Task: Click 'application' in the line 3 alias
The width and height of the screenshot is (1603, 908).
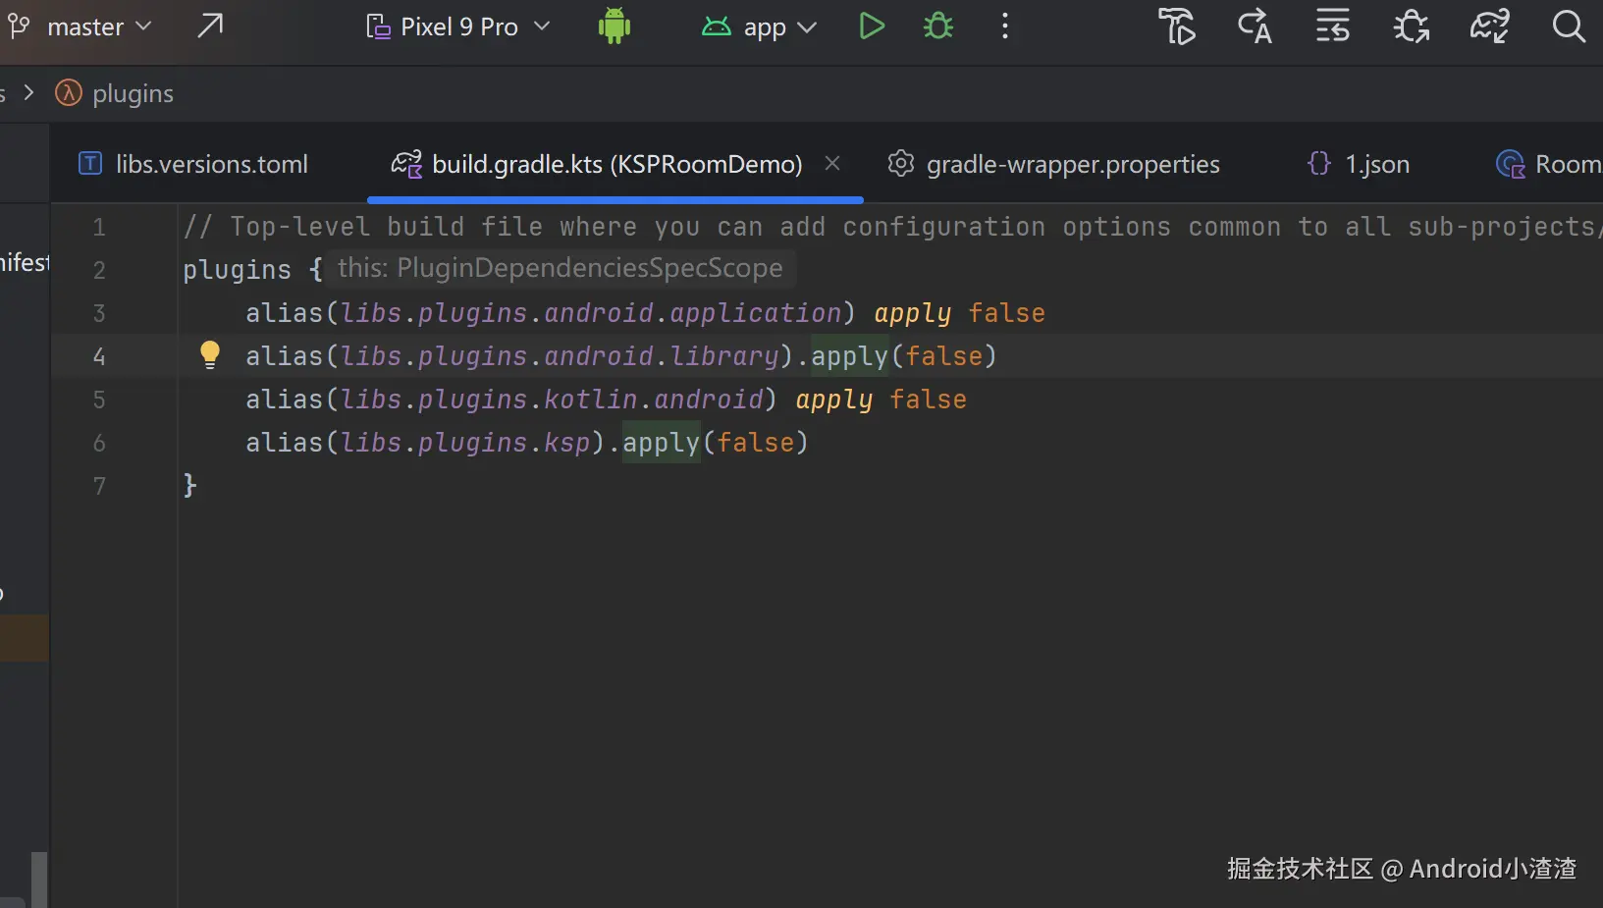Action: pyautogui.click(x=756, y=313)
